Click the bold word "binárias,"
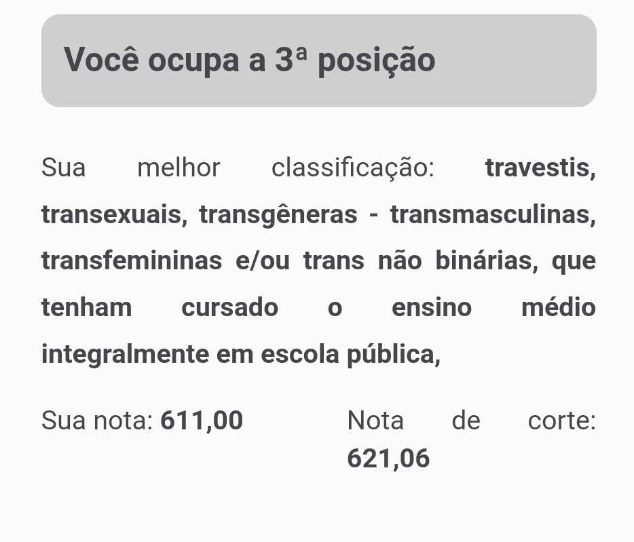Screen dimensions: 634x542 (487, 260)
